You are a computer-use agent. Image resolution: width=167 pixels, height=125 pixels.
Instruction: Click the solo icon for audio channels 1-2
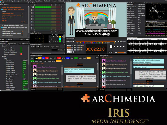(33, 7)
